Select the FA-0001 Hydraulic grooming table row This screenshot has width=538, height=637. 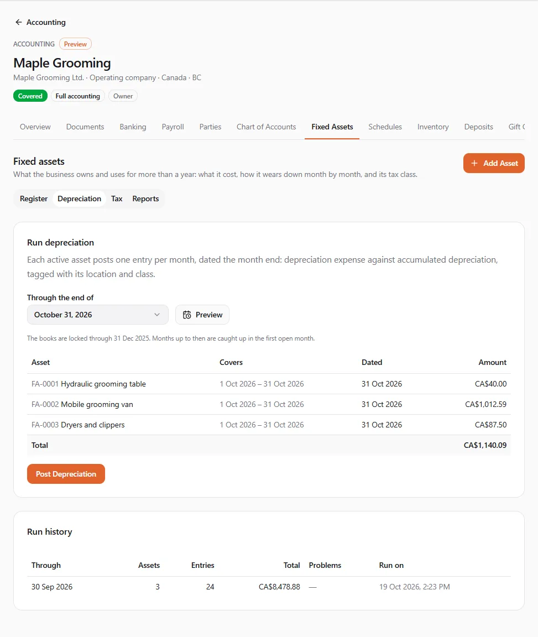click(269, 384)
